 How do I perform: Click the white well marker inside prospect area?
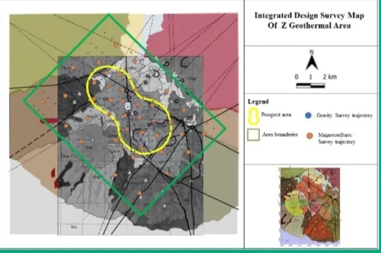(x=128, y=106)
